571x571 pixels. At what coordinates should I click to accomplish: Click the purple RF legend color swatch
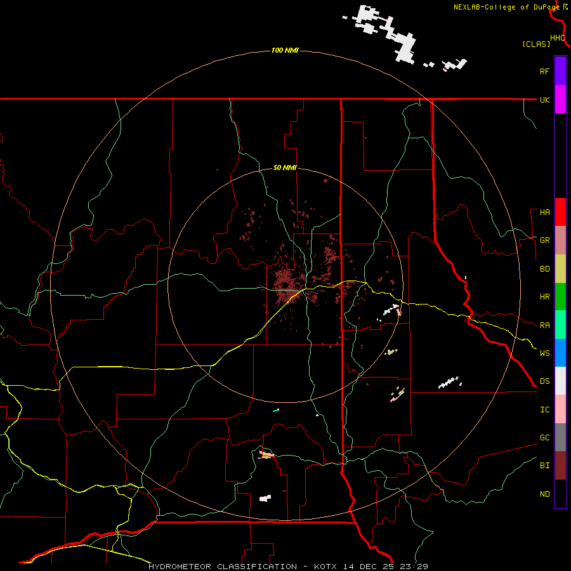tap(560, 71)
